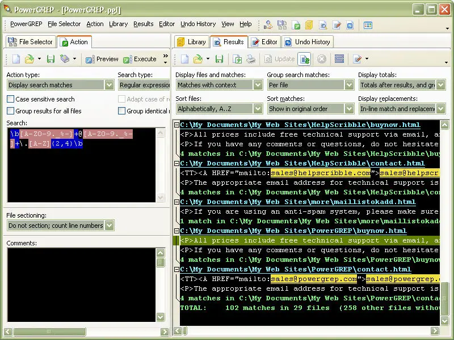This screenshot has width=454, height=340.
Task: Click right arrow of left panel horizontal scrollbar
Action: pos(165,331)
